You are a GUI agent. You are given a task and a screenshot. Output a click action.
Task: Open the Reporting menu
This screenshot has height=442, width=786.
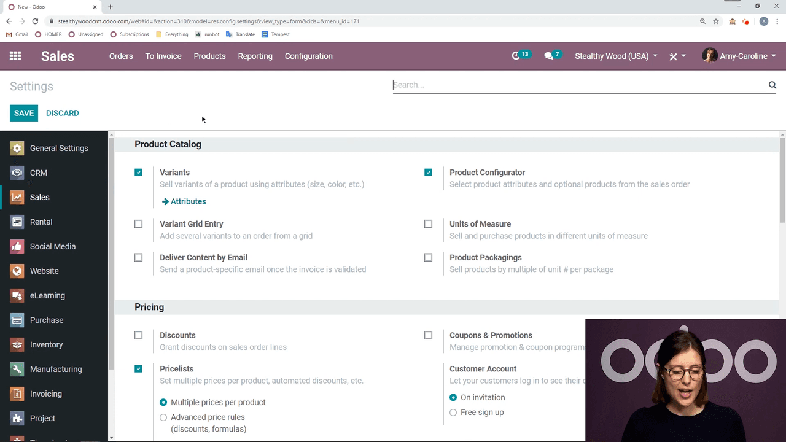pyautogui.click(x=255, y=56)
